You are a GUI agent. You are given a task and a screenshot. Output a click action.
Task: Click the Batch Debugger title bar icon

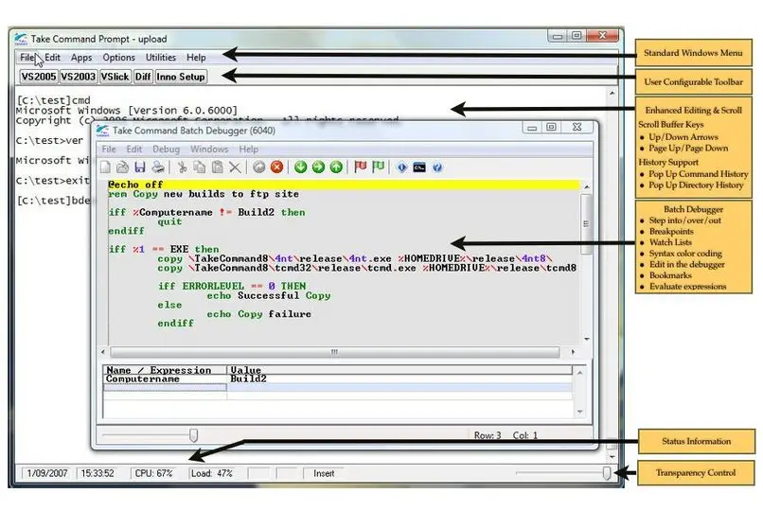(x=102, y=131)
